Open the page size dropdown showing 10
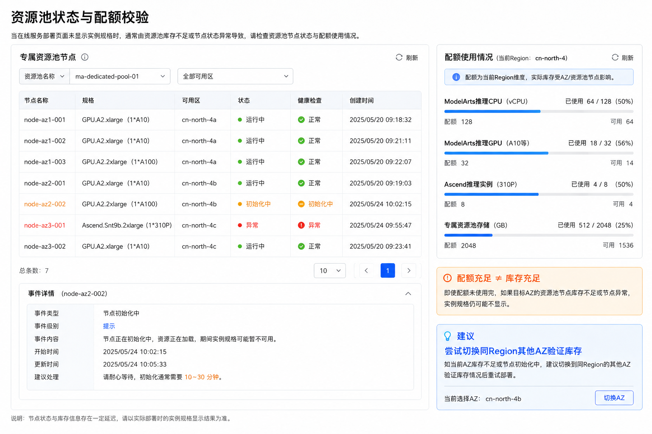The image size is (652, 434). [x=330, y=270]
